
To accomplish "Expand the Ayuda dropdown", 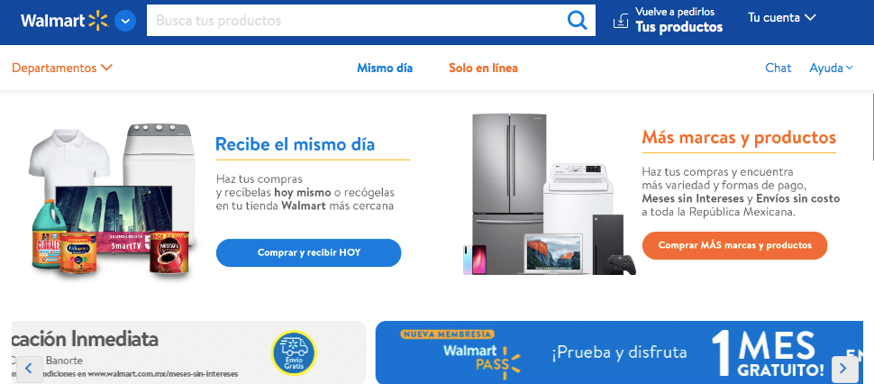I will [x=831, y=68].
